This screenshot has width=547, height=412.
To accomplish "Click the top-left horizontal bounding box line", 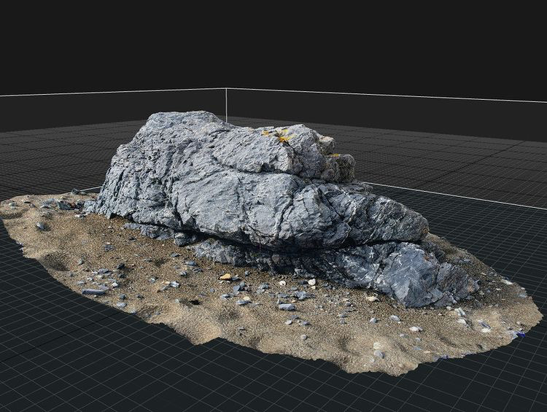I will [x=109, y=92].
